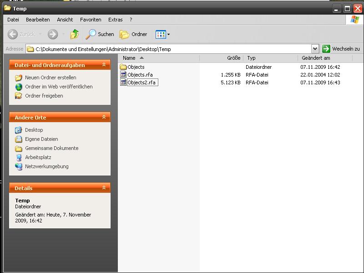Open Gemeinsame Dokumente location
Screen dimensions: 364x273
[52, 148]
